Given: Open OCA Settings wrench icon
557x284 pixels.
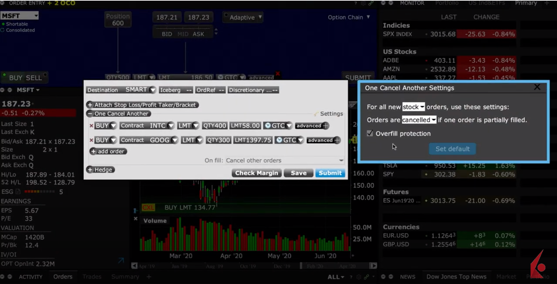Looking at the screenshot, I should click(316, 114).
